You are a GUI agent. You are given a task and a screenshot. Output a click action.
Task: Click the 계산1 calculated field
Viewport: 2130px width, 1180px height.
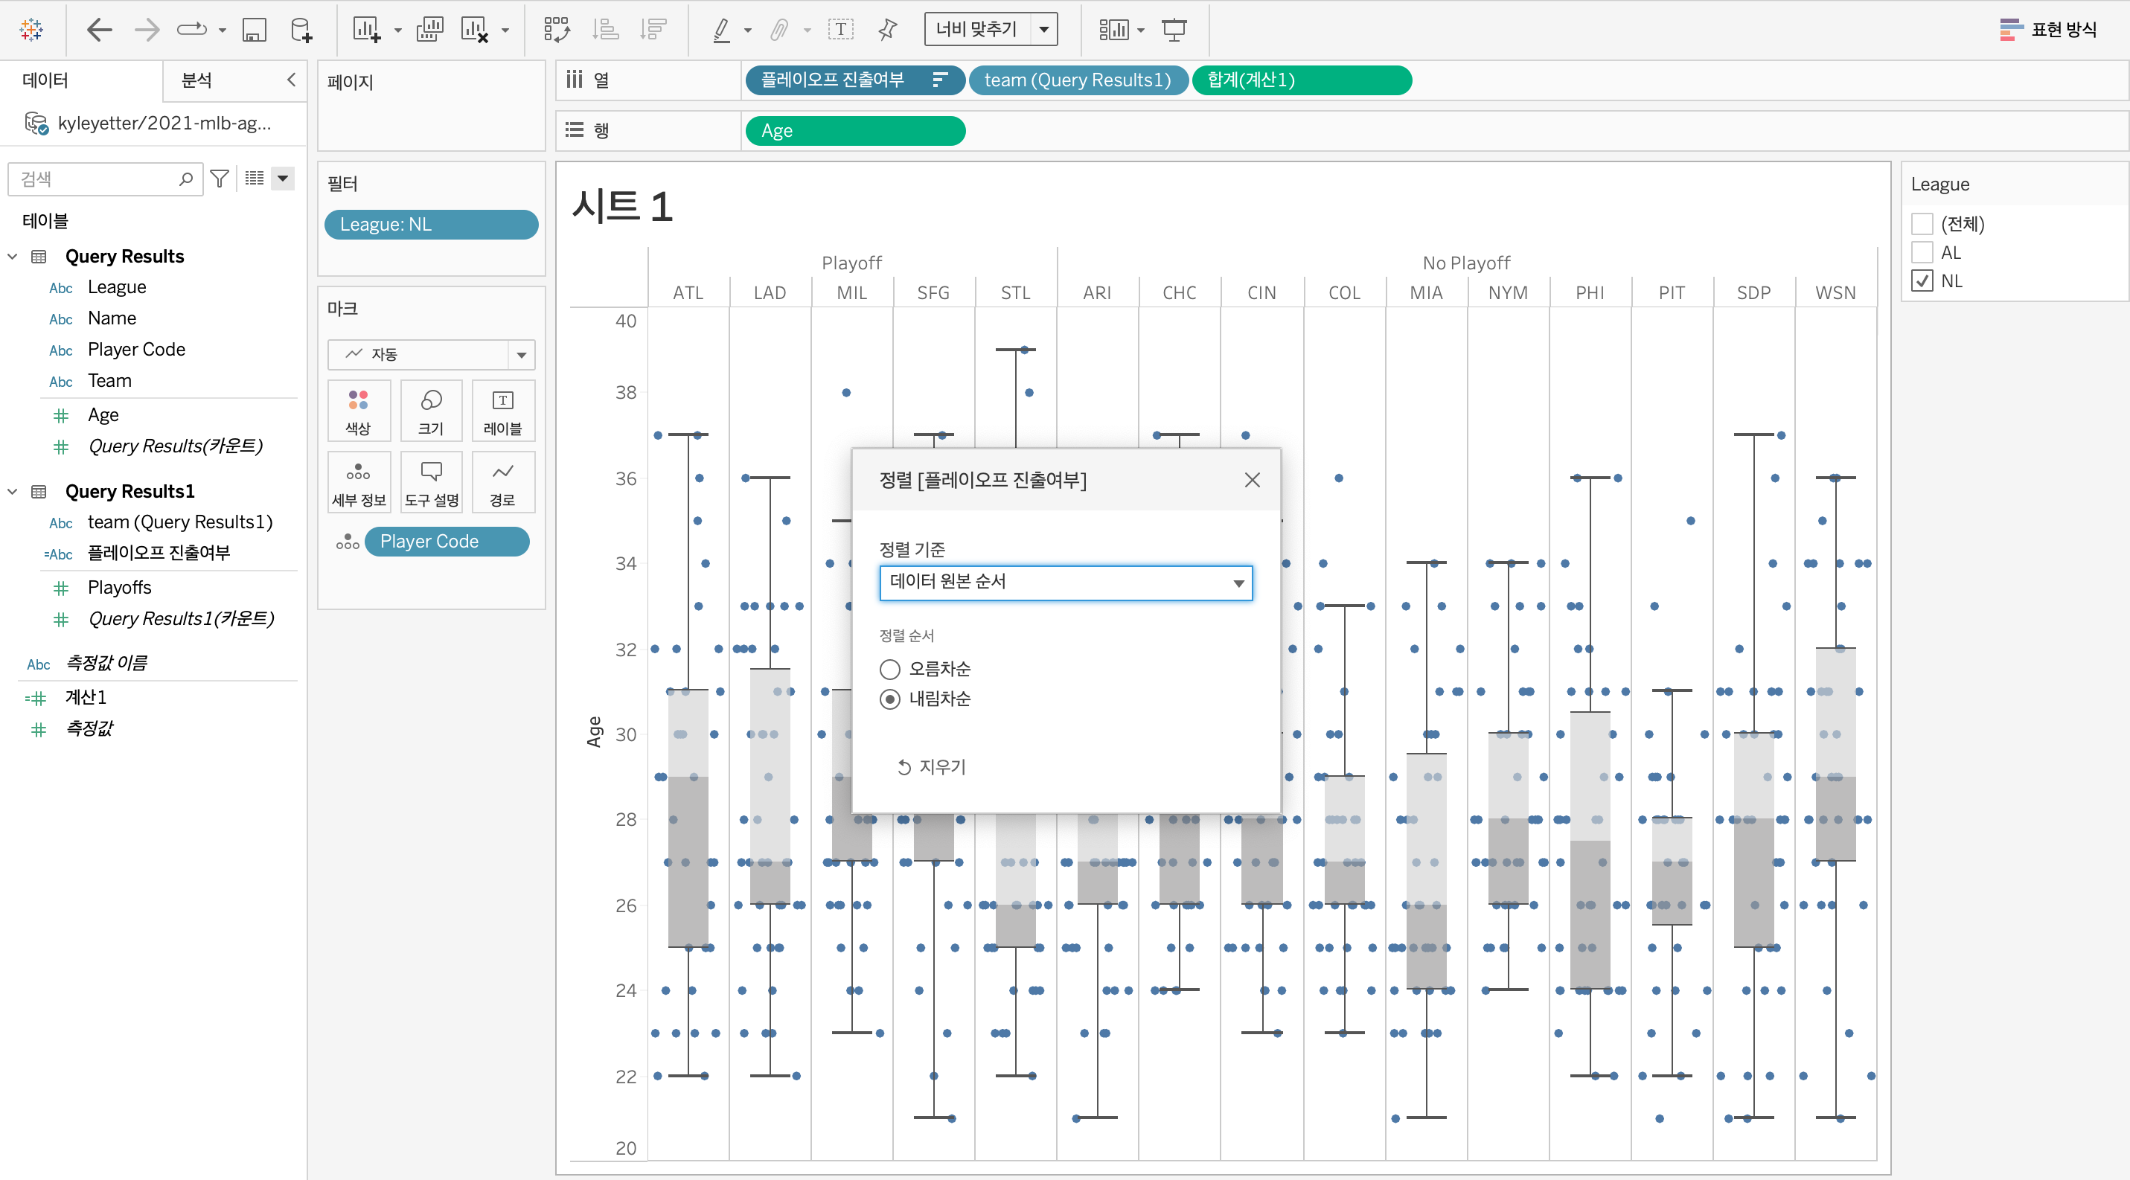click(x=86, y=697)
